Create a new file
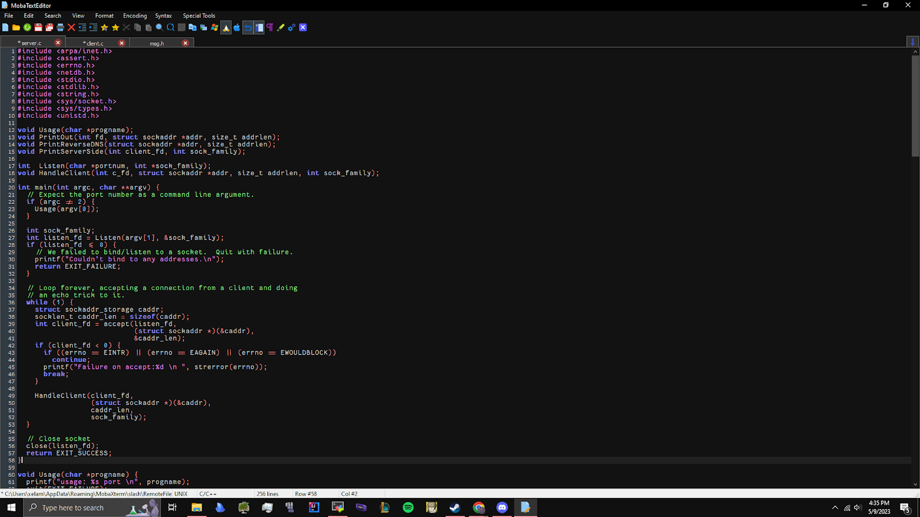 coord(6,28)
